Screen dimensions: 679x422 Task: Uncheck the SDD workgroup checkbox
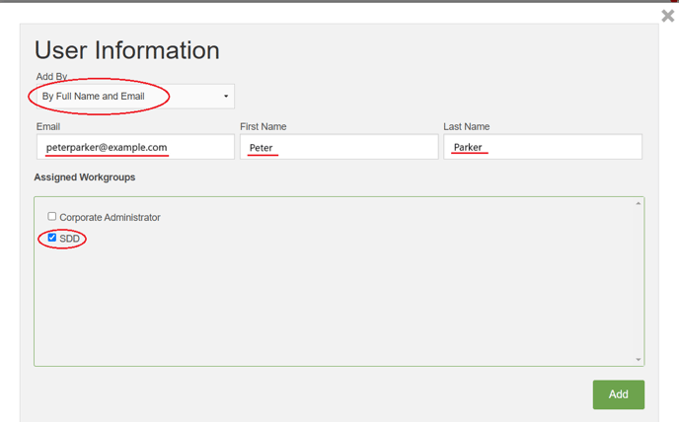click(52, 238)
